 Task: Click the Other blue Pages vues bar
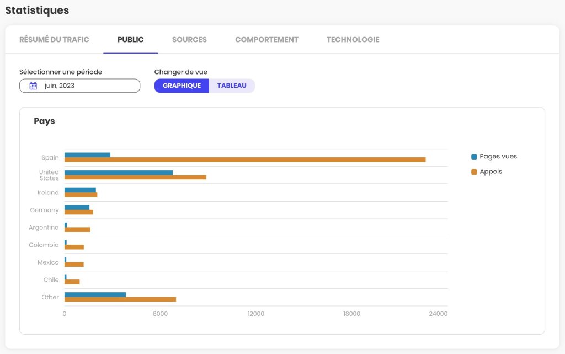(95, 294)
